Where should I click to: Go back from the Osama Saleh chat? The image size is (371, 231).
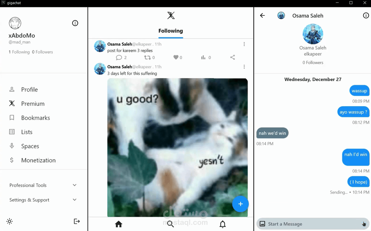[x=262, y=16]
